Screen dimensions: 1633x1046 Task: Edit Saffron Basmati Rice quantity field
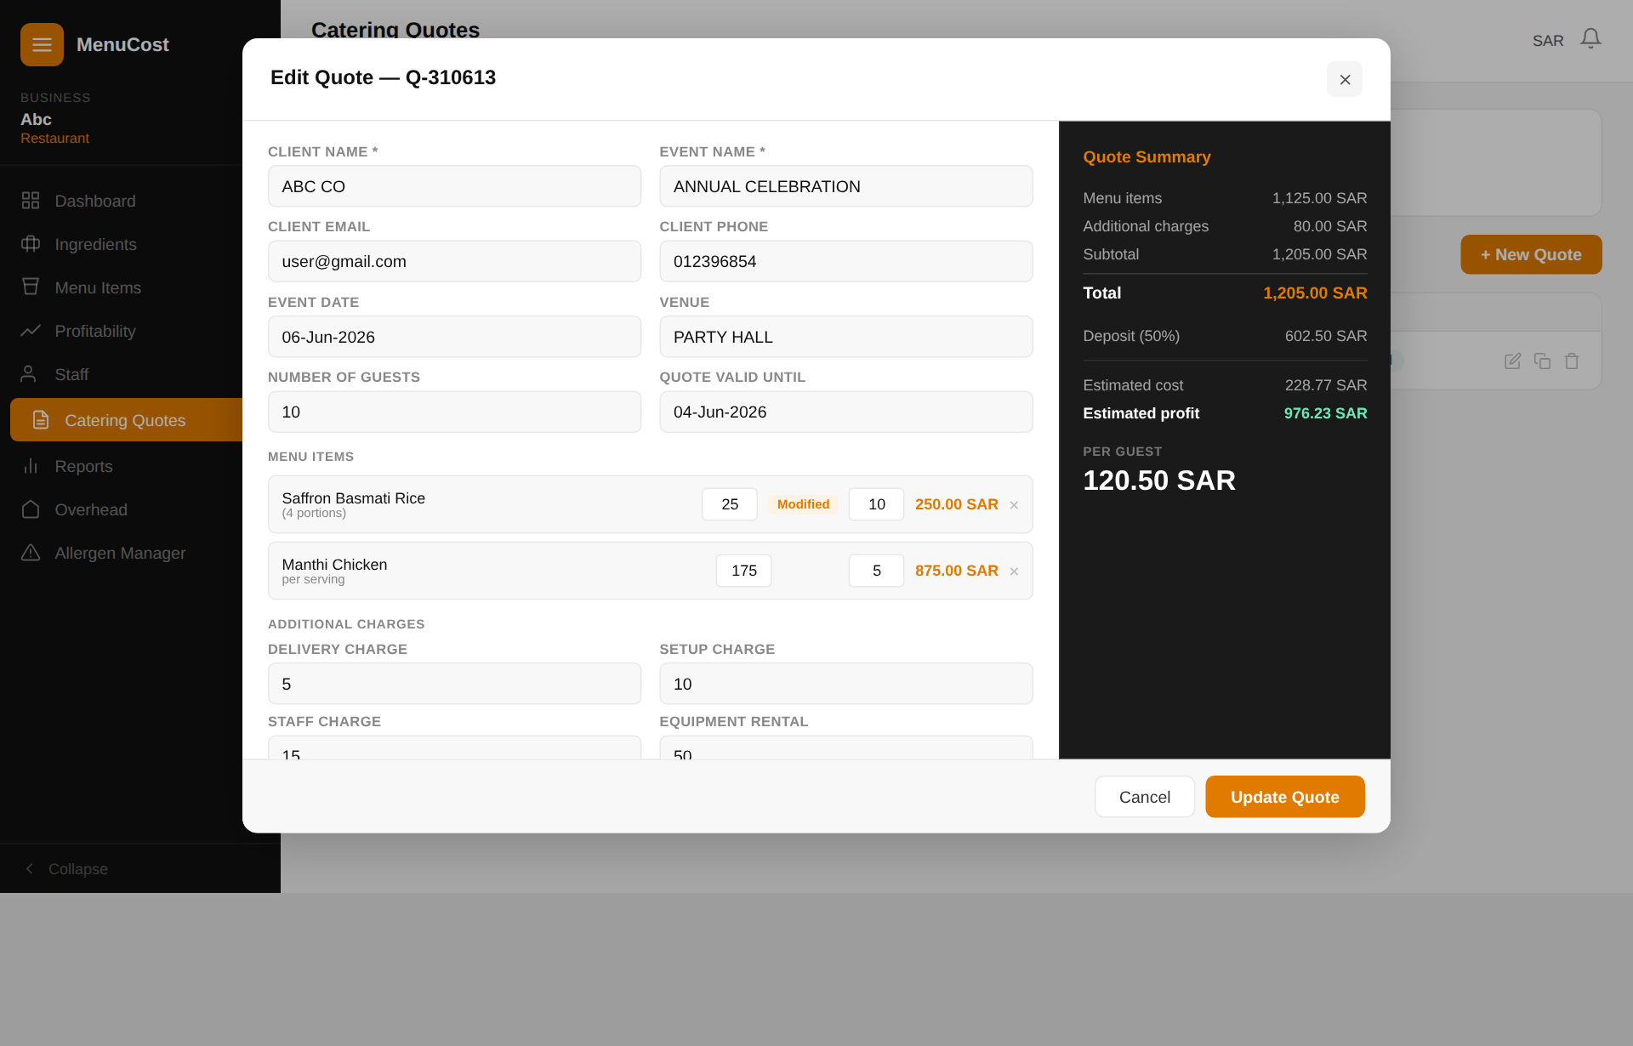(x=876, y=504)
